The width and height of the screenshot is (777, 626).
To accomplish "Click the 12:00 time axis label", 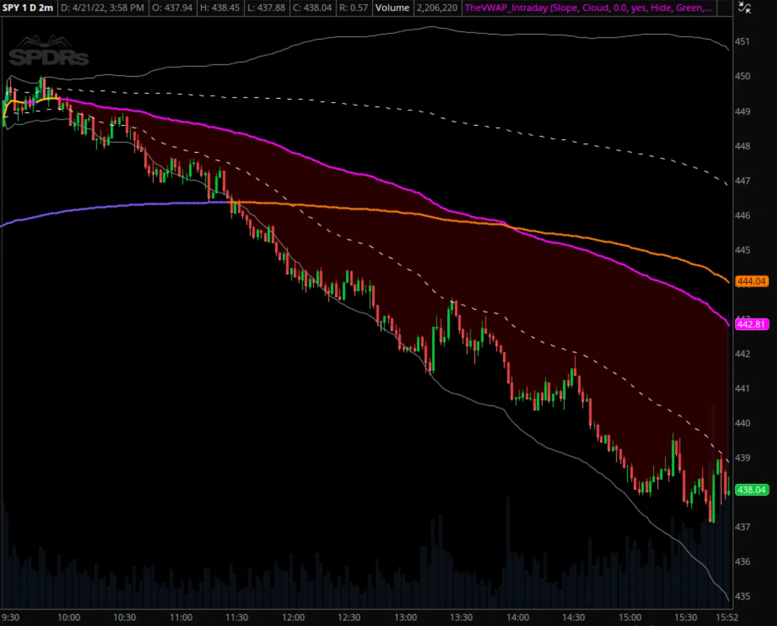I will [x=293, y=618].
